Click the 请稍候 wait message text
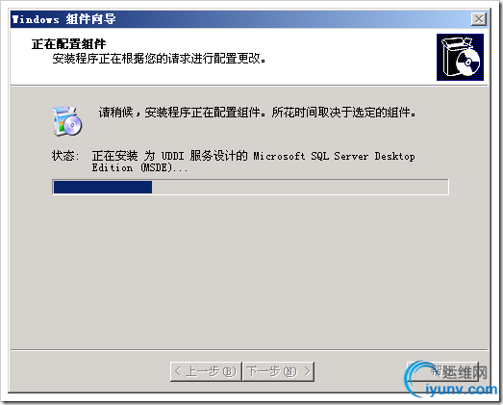503x405 pixels. (115, 113)
